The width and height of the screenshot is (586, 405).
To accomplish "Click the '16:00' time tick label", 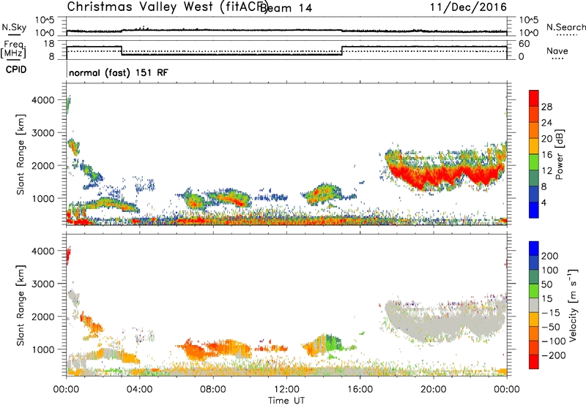I will tap(360, 390).
